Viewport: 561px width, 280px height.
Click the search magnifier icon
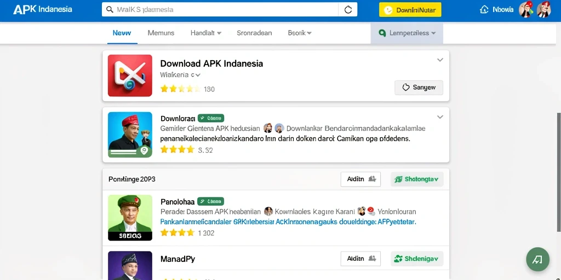pyautogui.click(x=110, y=10)
